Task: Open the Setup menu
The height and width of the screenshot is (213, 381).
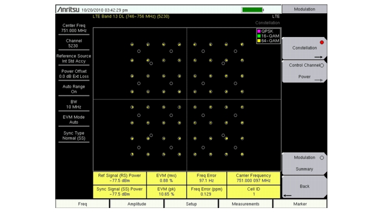Action: [191, 204]
